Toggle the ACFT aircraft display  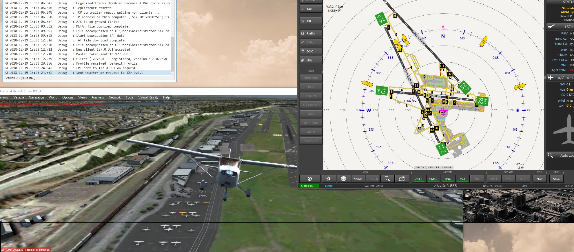coord(419,179)
